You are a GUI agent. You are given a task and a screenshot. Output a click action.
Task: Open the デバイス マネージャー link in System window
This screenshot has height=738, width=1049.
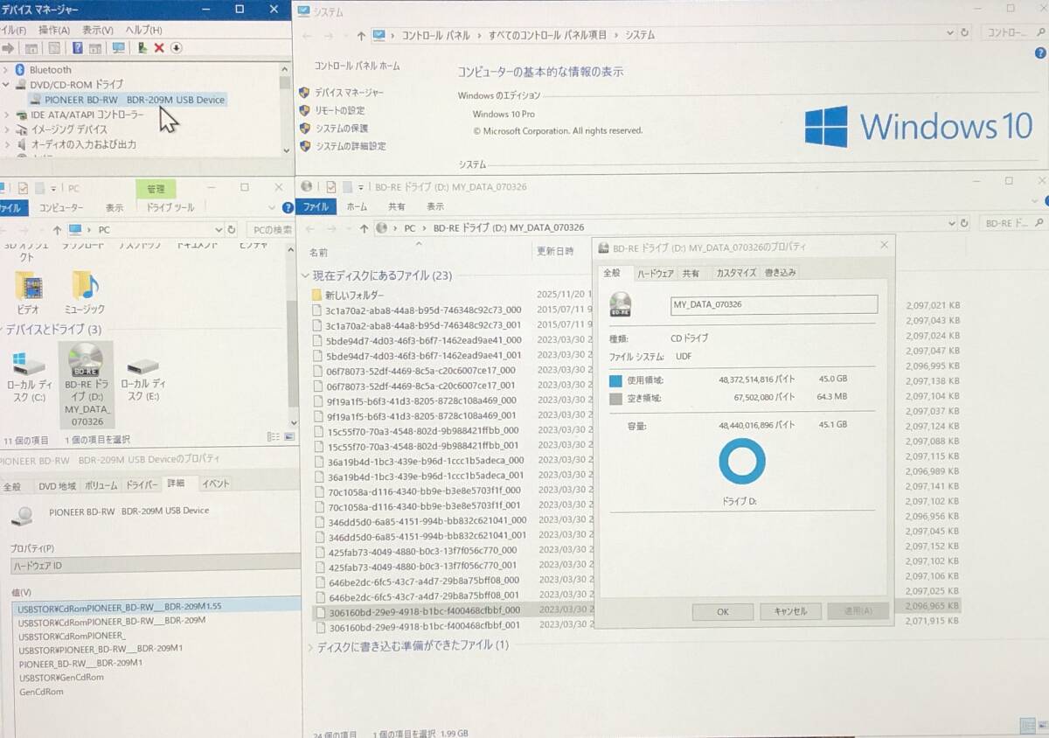pos(349,92)
